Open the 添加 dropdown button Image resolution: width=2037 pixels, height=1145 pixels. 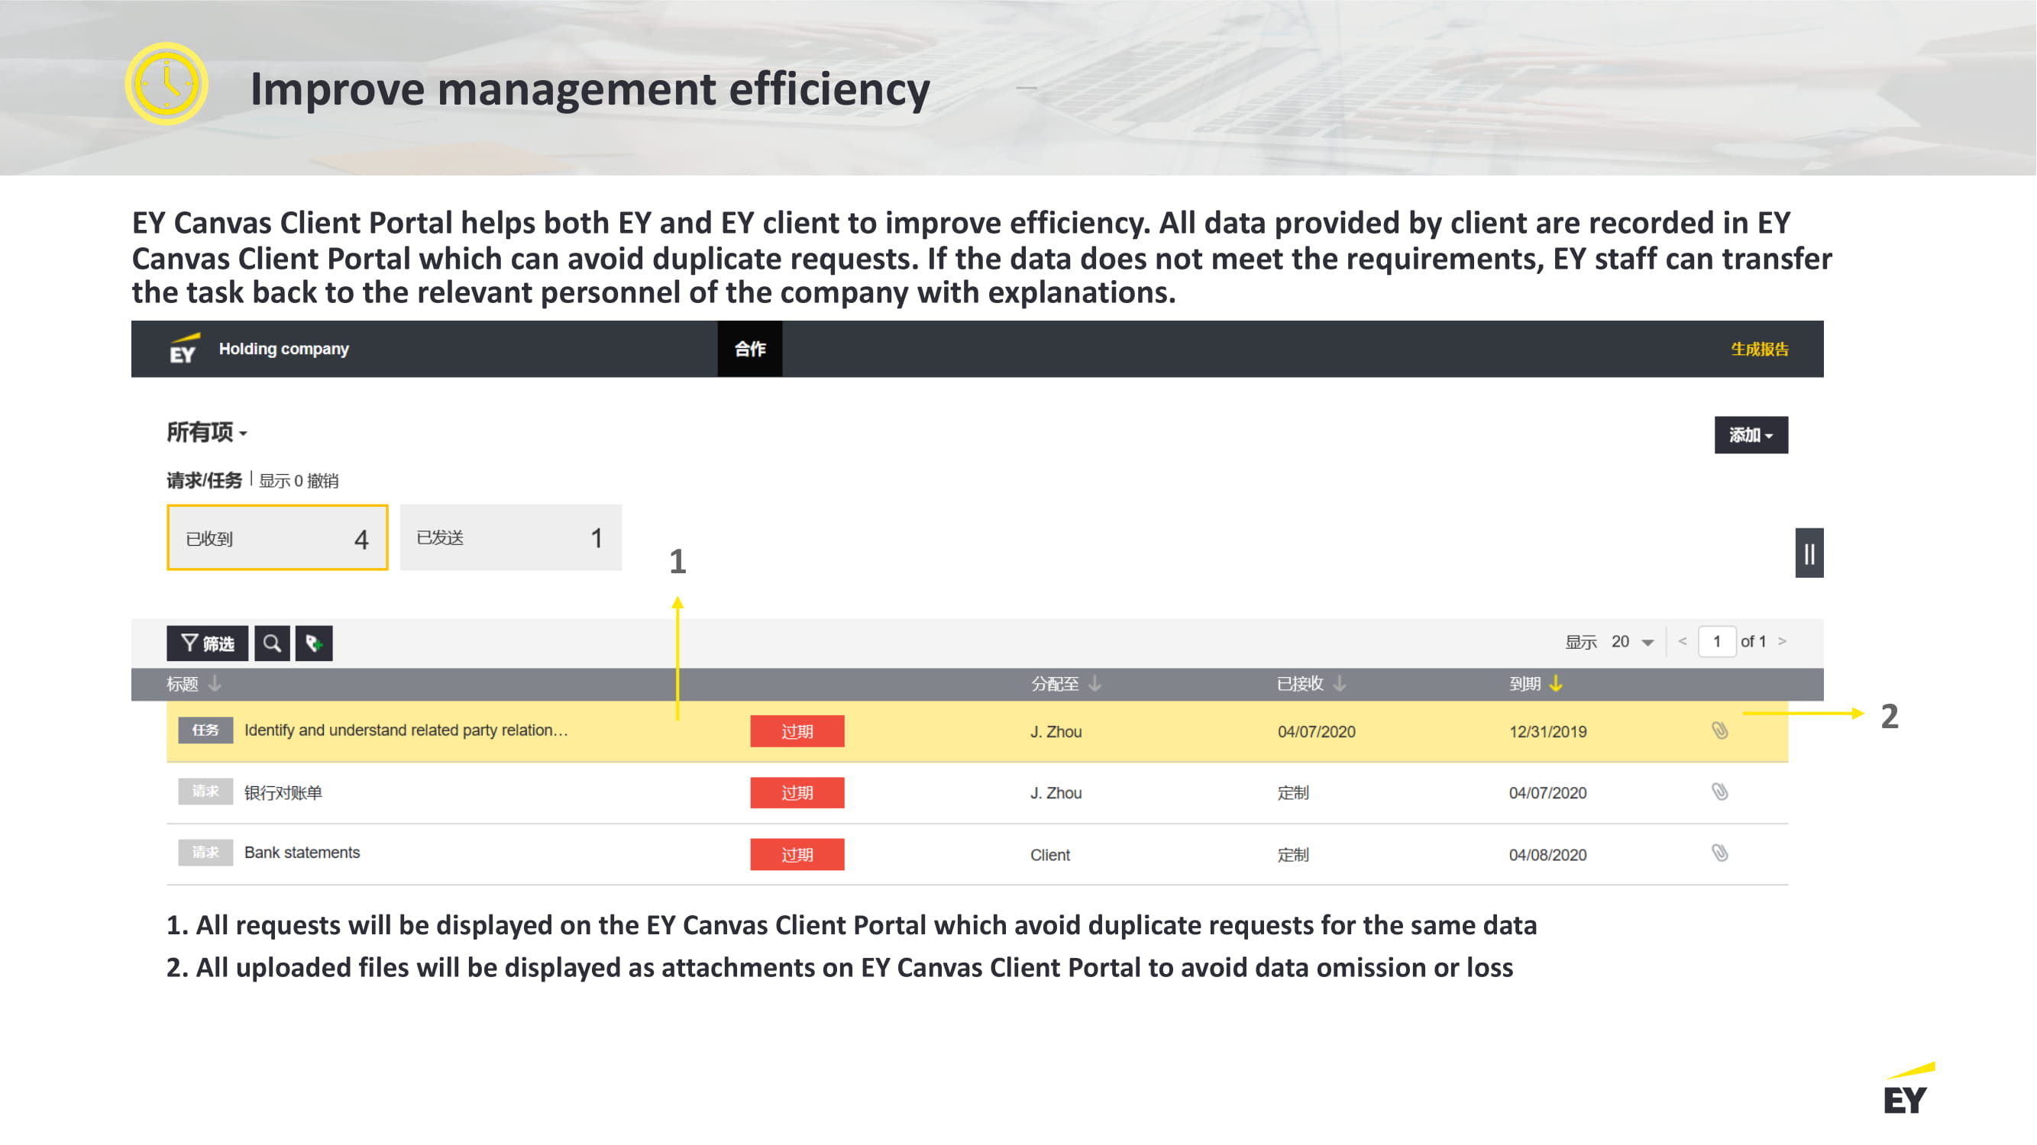[x=1751, y=435]
